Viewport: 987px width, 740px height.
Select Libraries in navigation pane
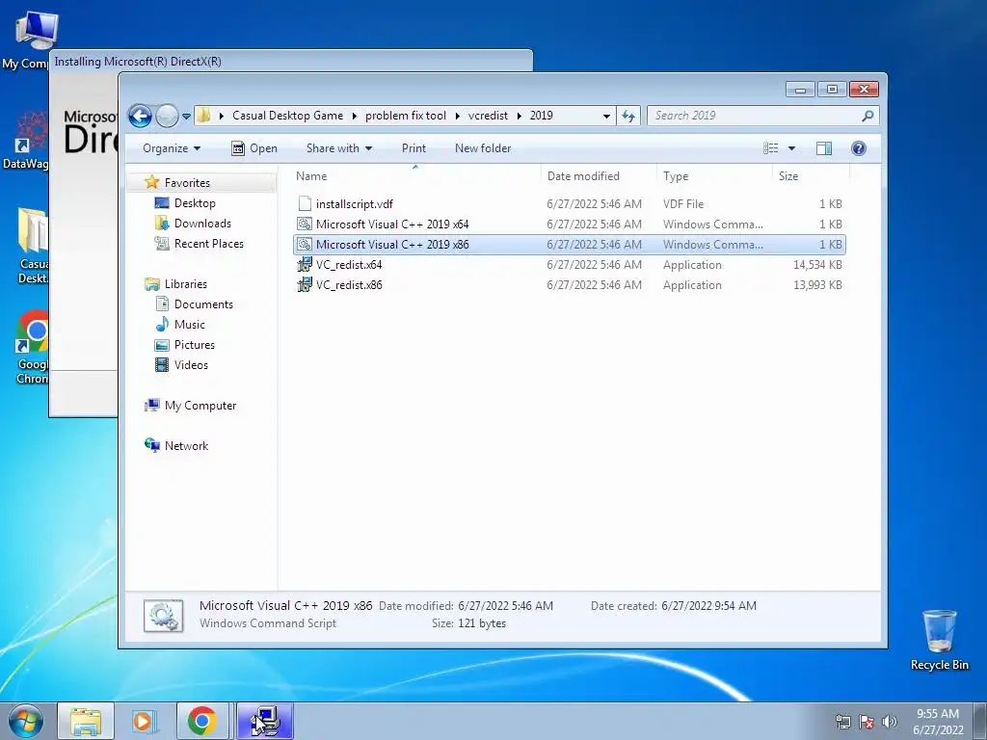click(176, 284)
